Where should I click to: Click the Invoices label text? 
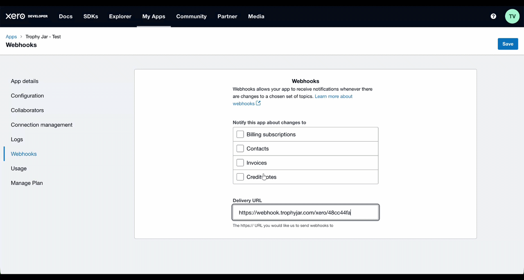tap(257, 163)
